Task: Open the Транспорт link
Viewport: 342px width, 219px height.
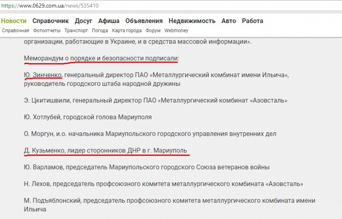Action: 76,31
